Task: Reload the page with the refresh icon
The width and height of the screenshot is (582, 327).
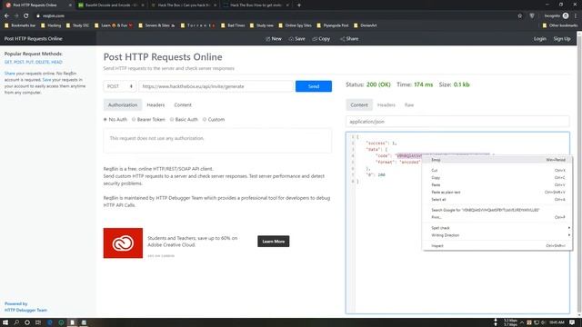Action: 26,15
